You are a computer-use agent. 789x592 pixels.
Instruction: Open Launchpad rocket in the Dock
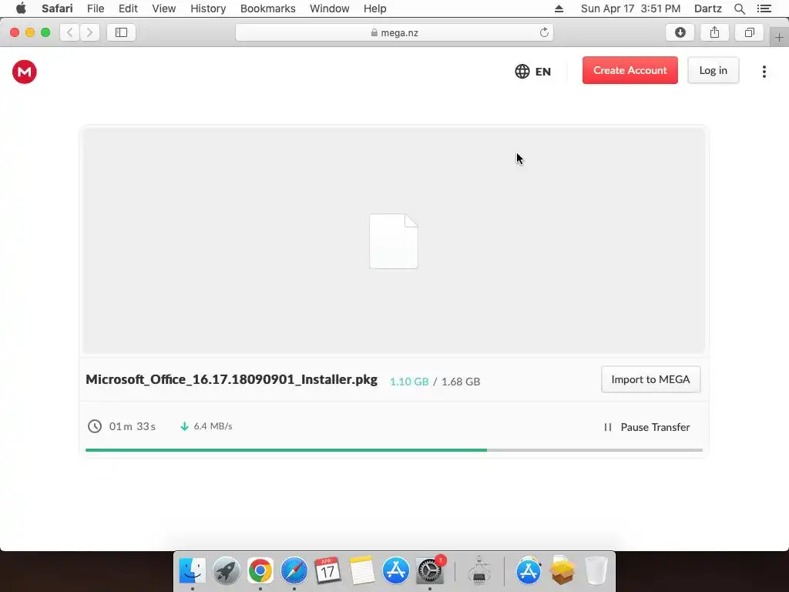pos(227,571)
